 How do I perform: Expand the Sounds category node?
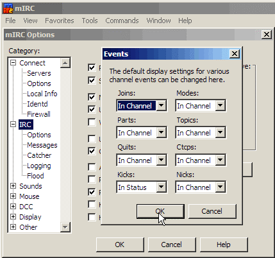[x=13, y=186]
